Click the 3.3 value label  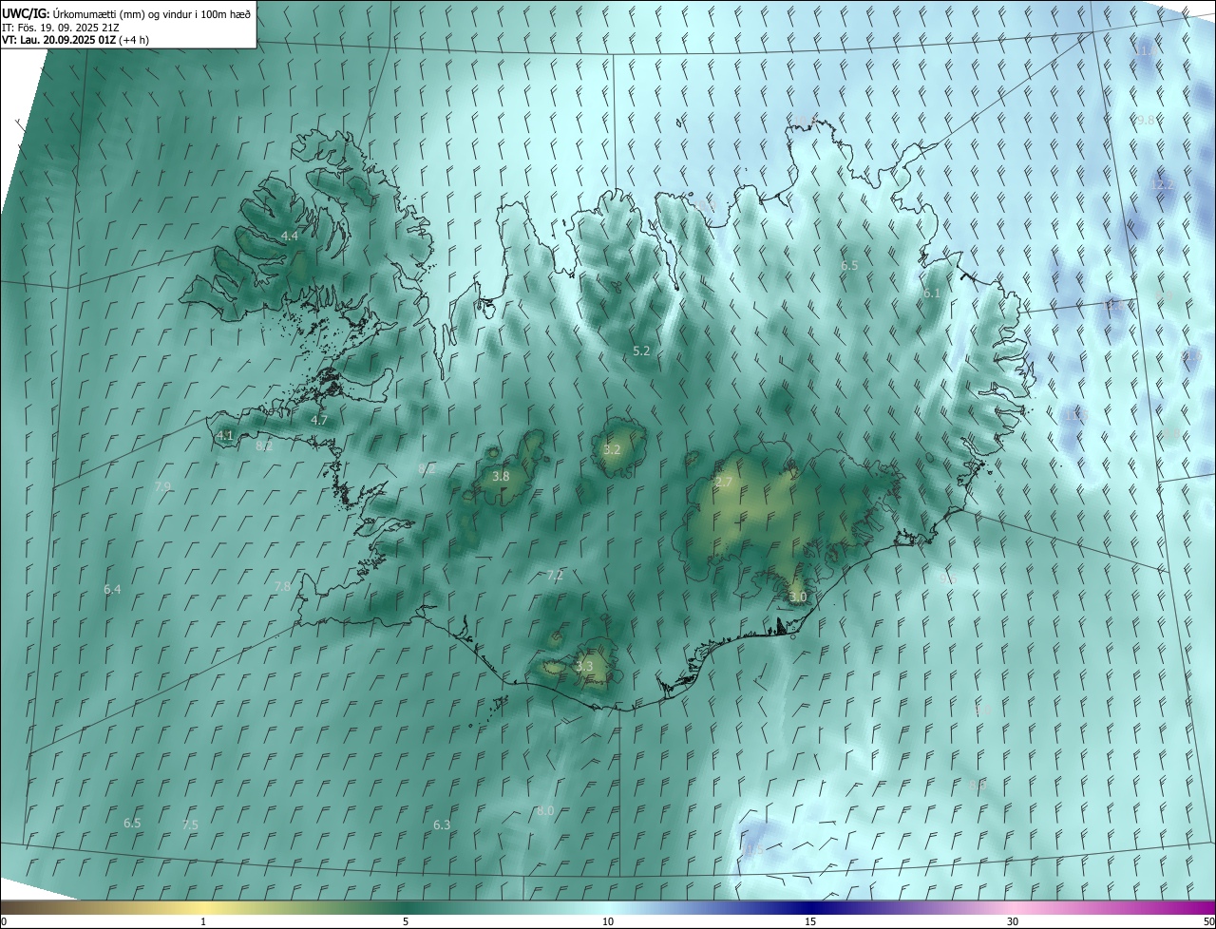pyautogui.click(x=584, y=666)
